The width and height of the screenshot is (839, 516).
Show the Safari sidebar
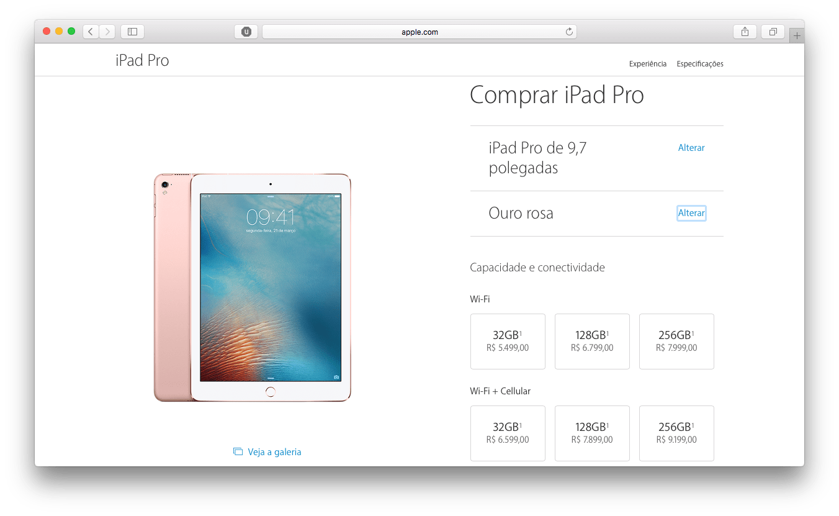(x=132, y=32)
